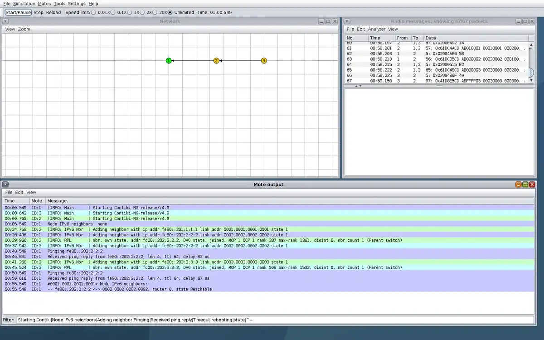Viewport: 544px width, 340px height.
Task: Set speed limit to 1X
Action: [x=129, y=12]
